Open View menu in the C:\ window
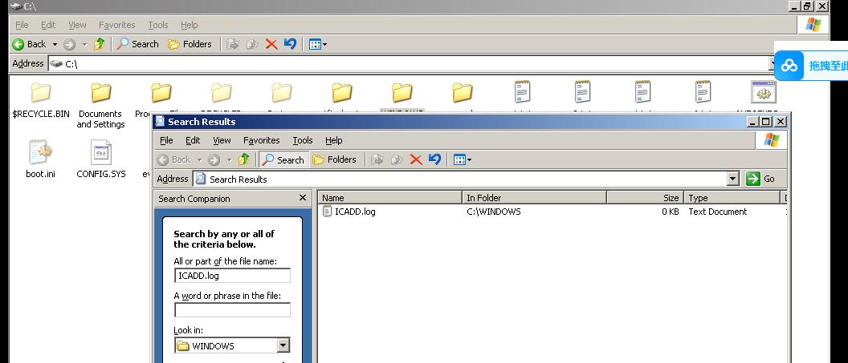Image resolution: width=848 pixels, height=363 pixels. point(77,25)
